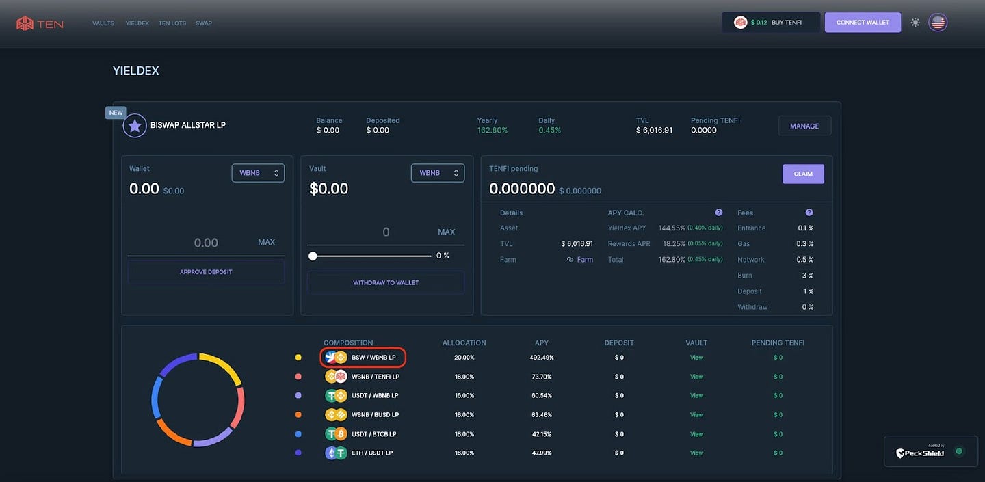Viewport: 985px width, 482px height.
Task: Click the WITHDRAW TO WALLET button
Action: coord(386,282)
